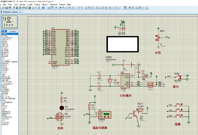Click the SW3 switch component
Viewport: 198px width, 135px height.
click(x=178, y=77)
